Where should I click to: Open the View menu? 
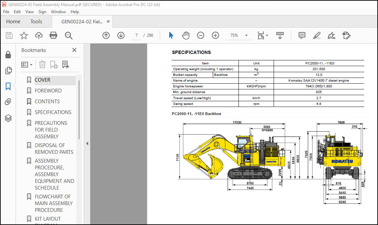point(29,11)
